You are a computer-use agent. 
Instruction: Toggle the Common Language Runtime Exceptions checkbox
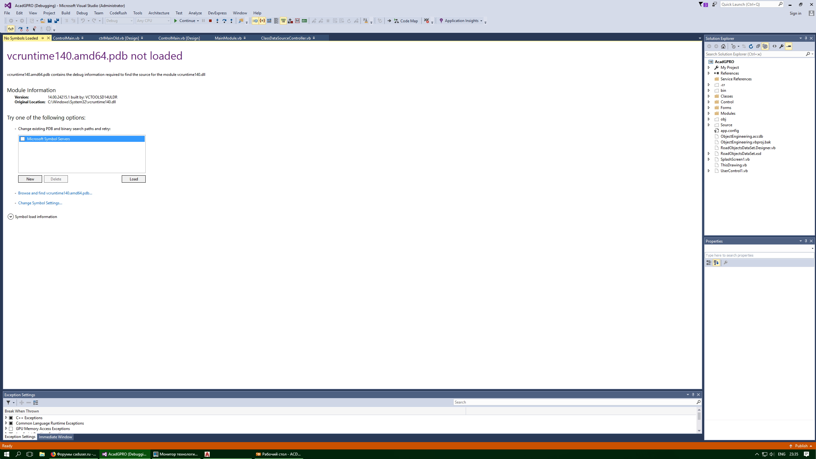11,423
